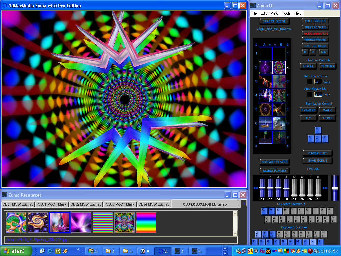This screenshot has width=341, height=256.
Task: Click the Q keyboard animator key
Action: pos(264,210)
